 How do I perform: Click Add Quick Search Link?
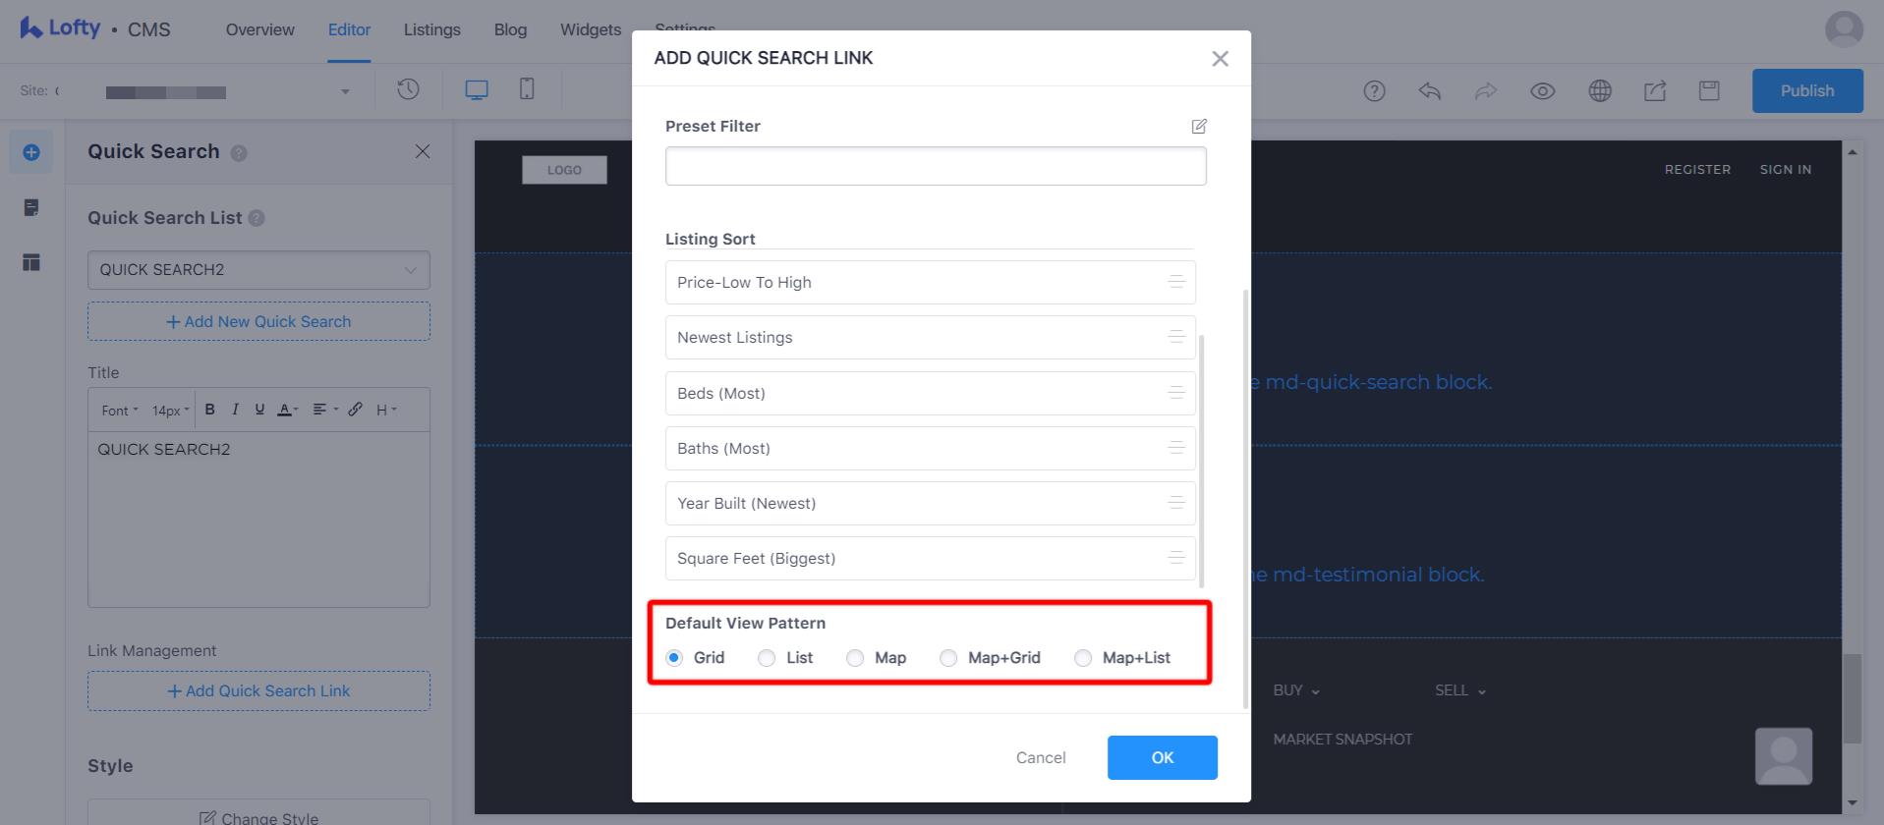[258, 690]
